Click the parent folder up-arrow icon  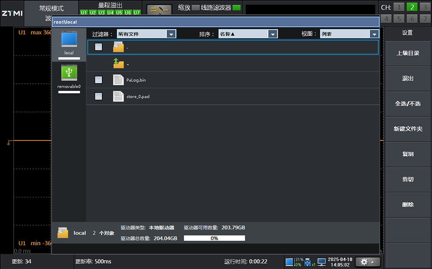[118, 64]
